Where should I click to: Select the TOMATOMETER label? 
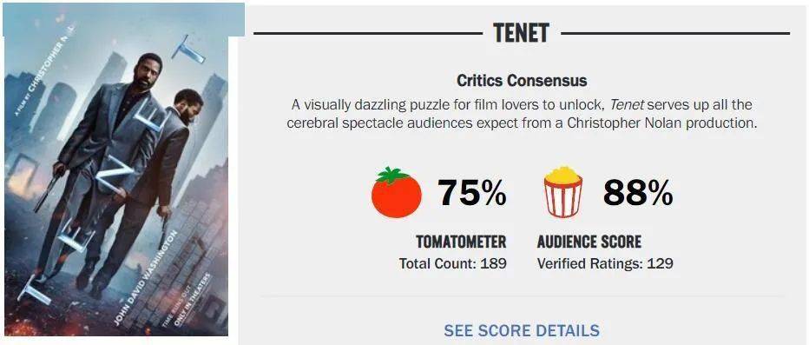pyautogui.click(x=461, y=242)
